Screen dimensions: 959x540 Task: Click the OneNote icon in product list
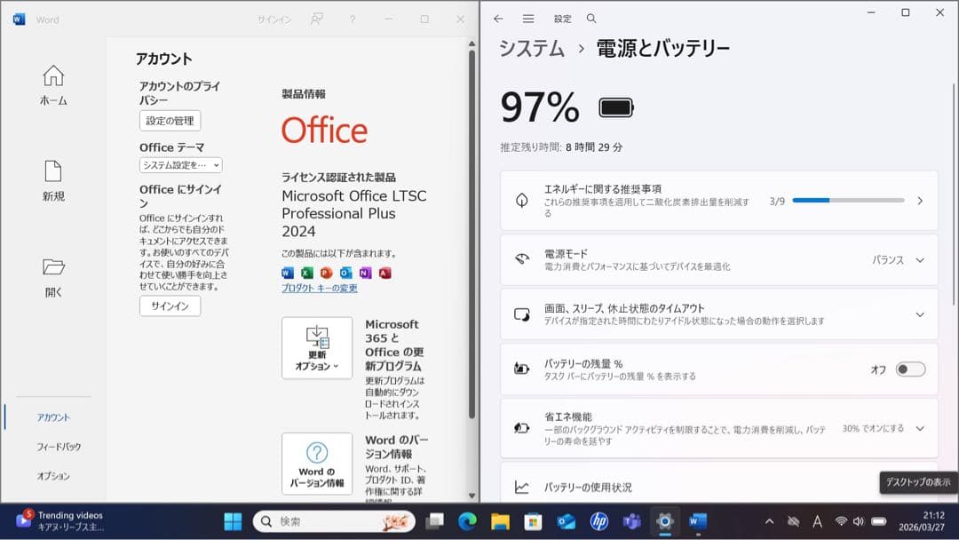[366, 273]
